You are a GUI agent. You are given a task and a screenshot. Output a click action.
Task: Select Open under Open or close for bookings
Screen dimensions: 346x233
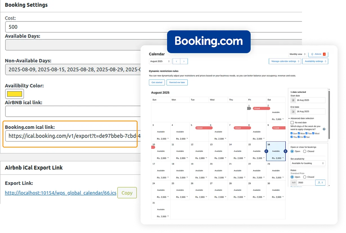(x=292, y=151)
